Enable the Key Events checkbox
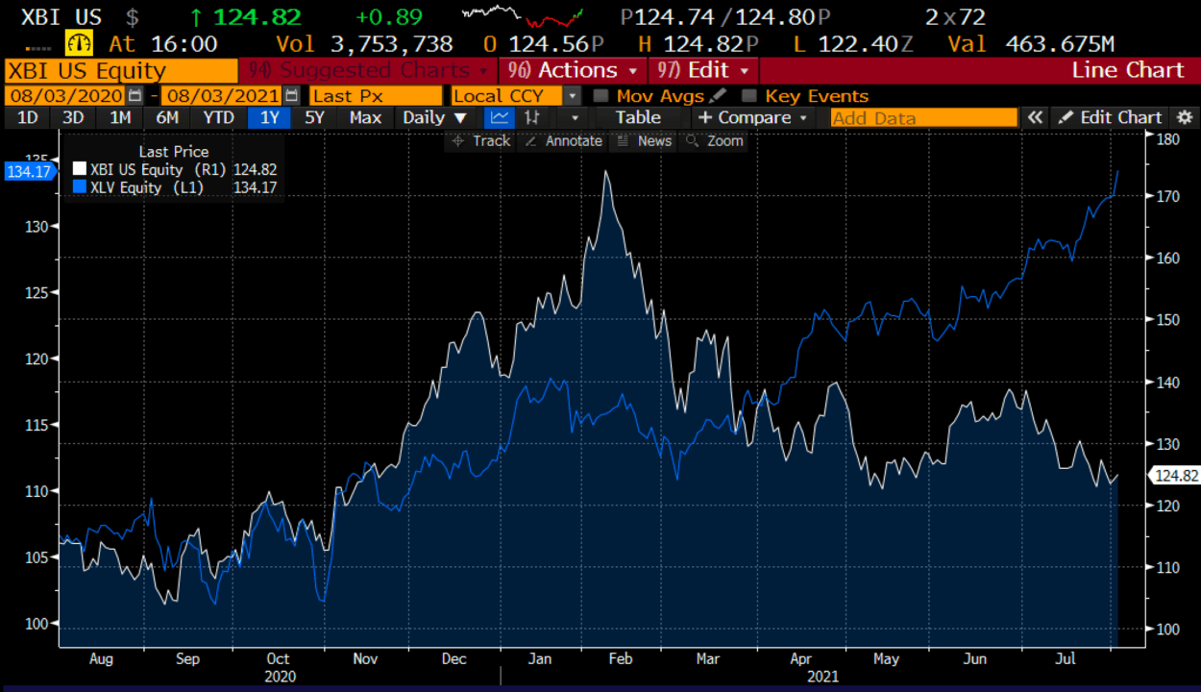This screenshot has width=1201, height=692. [749, 95]
